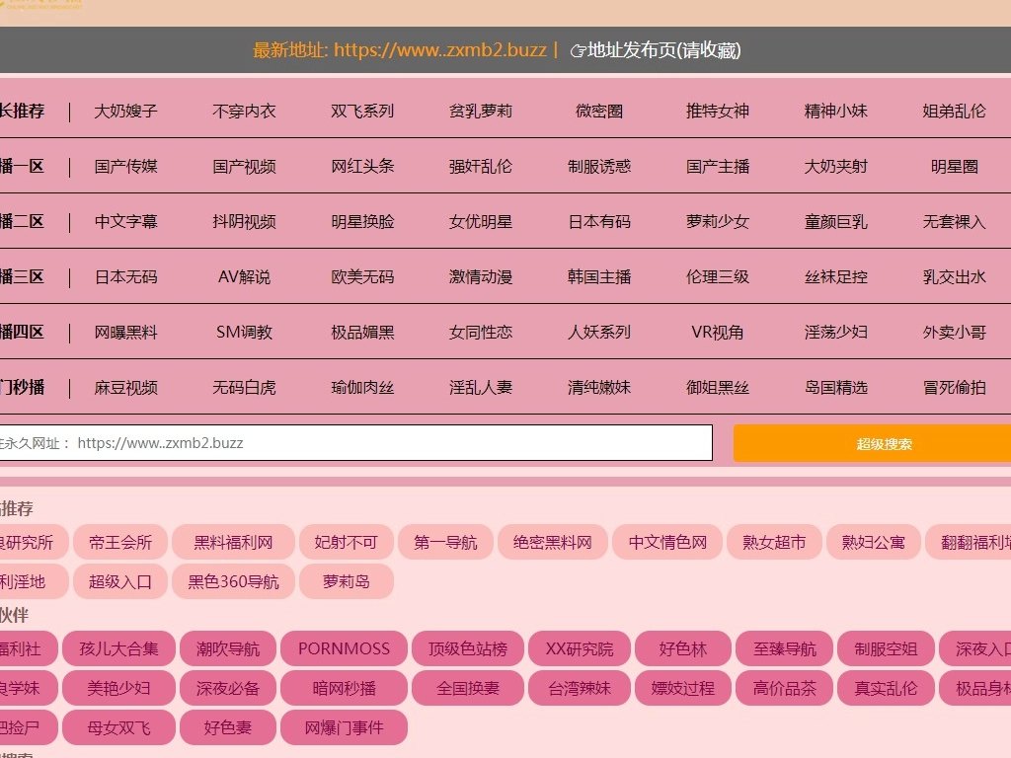Open the 中文字幕 link
Screen dimensions: 1011x758
point(124,222)
